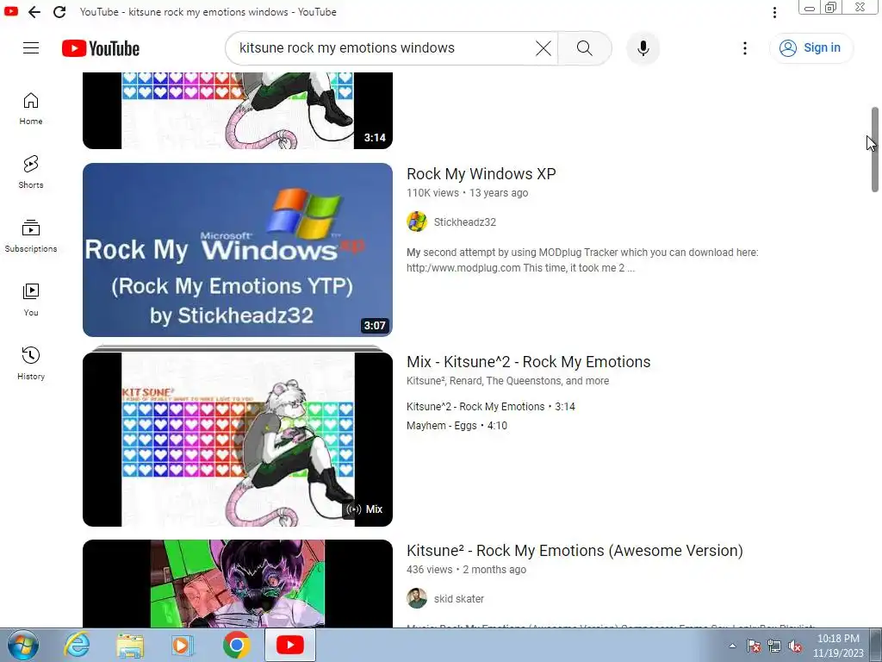882x662 pixels.
Task: Click 'Kitsune², Renard, The Queenstons, and more' text
Action: [x=507, y=381]
